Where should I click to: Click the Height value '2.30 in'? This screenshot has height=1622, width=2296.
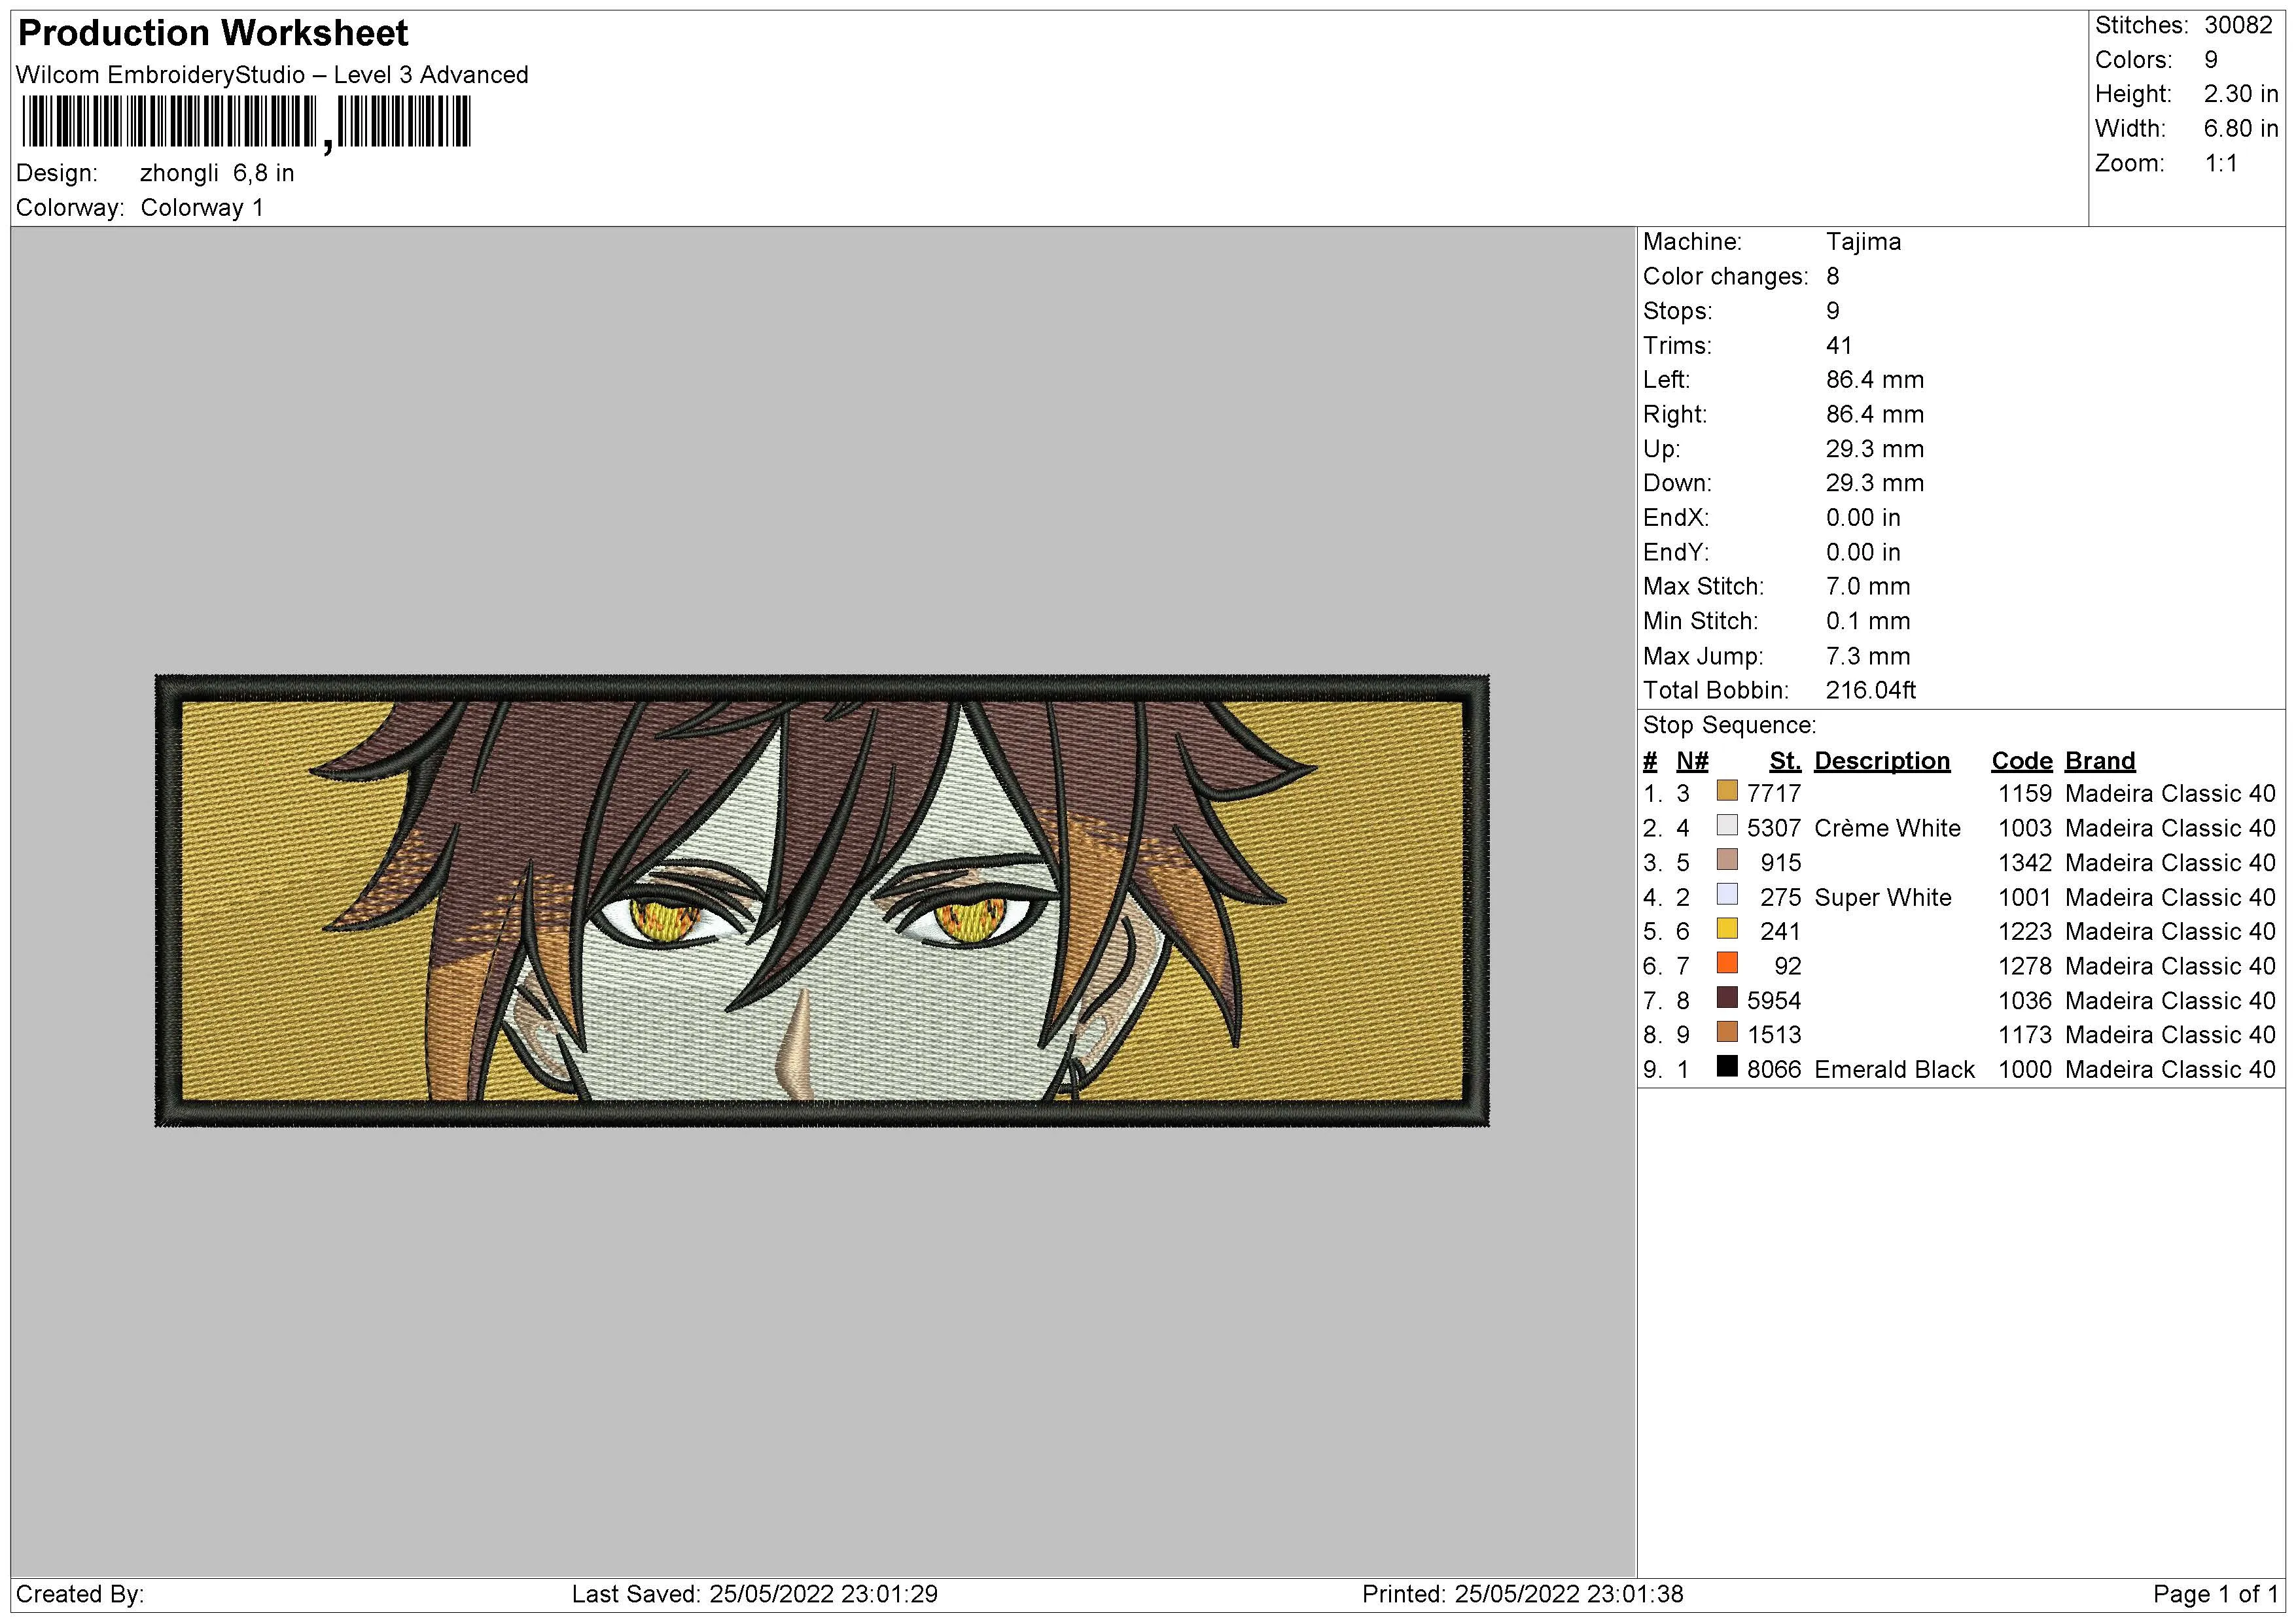click(x=2241, y=94)
